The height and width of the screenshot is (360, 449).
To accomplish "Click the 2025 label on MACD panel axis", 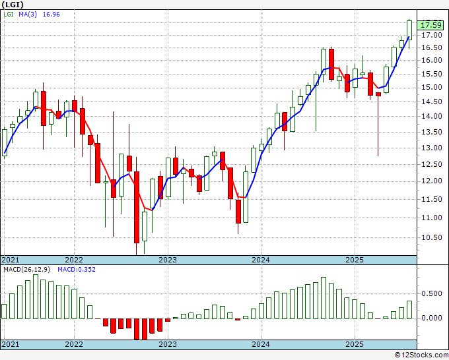I will tap(355, 344).
